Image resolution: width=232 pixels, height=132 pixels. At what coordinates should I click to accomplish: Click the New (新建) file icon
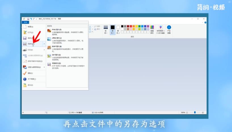pos(25,27)
